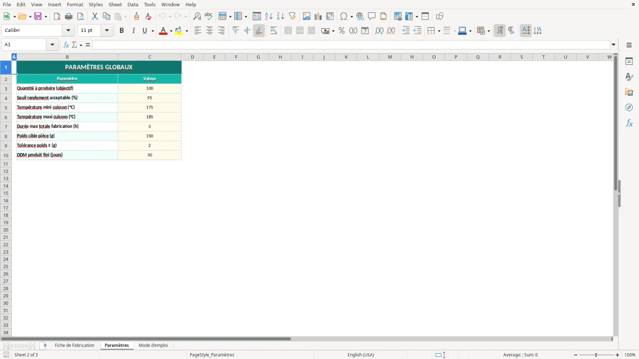
Task: Toggle print preview
Action: coord(80,16)
